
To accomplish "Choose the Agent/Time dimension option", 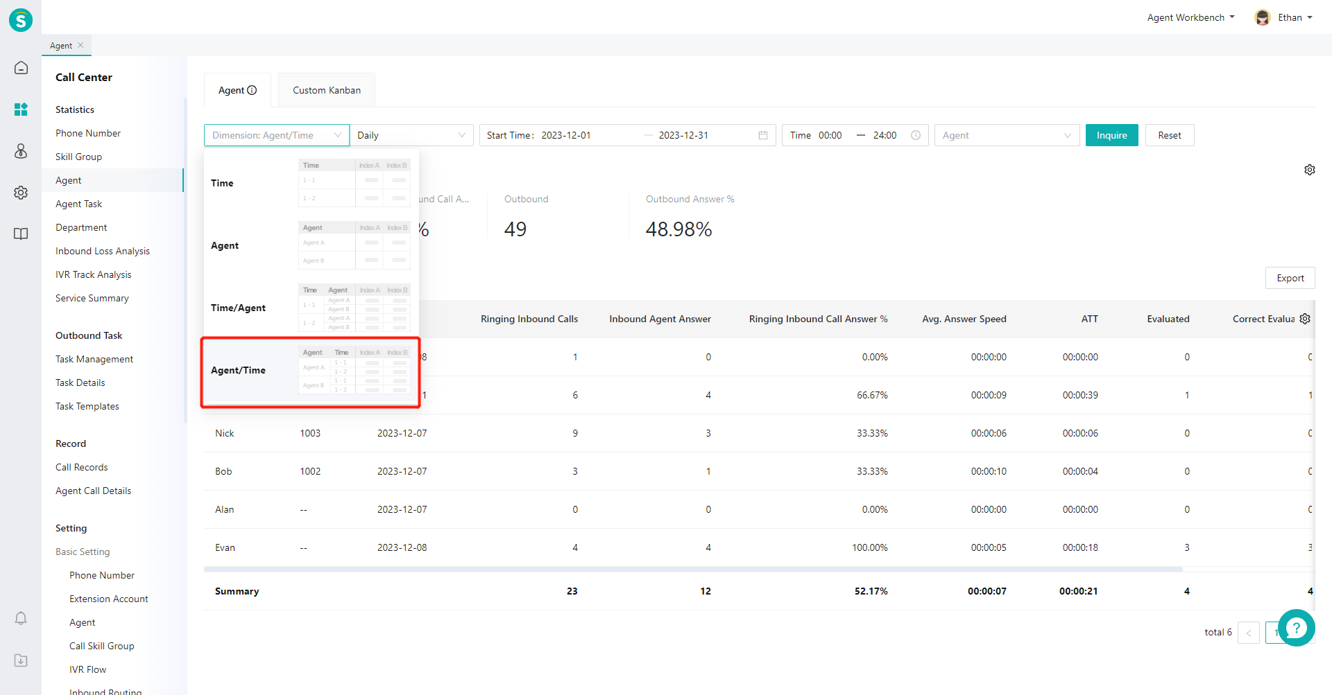I will [x=311, y=371].
